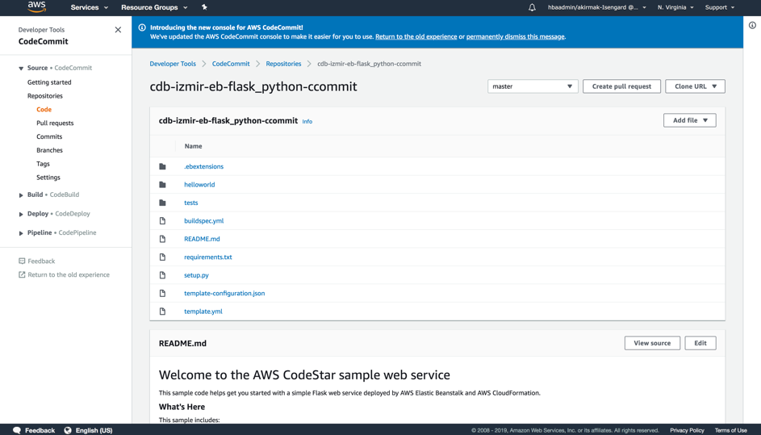Image resolution: width=761 pixels, height=435 pixels.
Task: Click the file icon beside buildspec.yml
Action: coord(162,221)
